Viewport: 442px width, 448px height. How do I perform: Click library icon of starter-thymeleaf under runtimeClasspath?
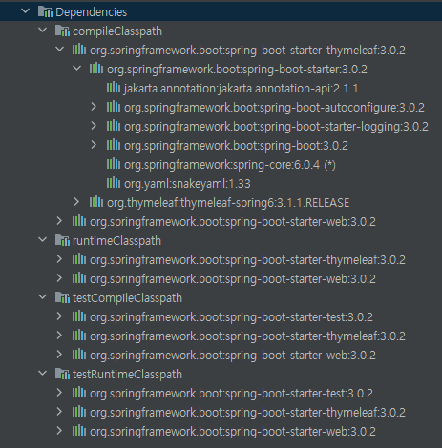tap(79, 259)
